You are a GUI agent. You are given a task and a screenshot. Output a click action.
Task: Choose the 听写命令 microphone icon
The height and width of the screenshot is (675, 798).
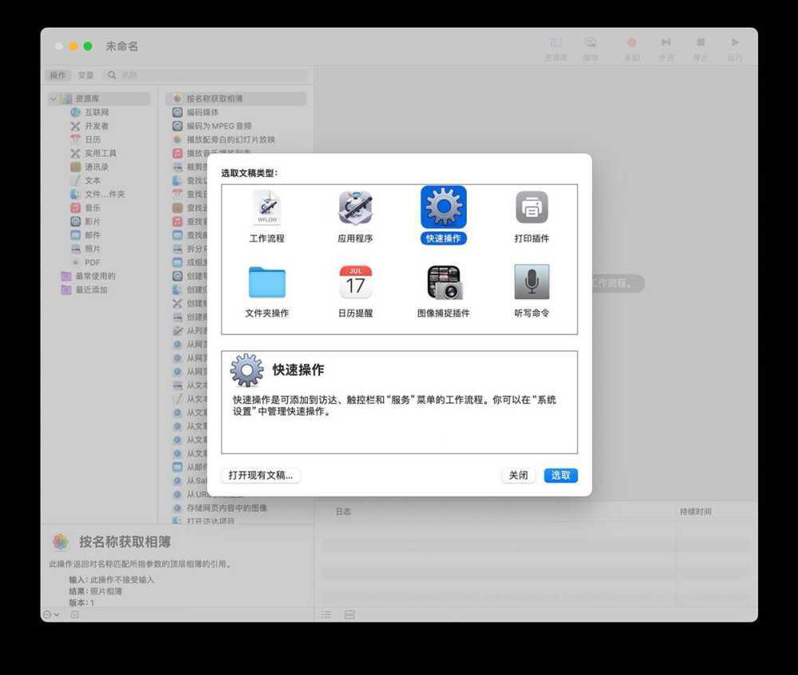click(x=531, y=281)
